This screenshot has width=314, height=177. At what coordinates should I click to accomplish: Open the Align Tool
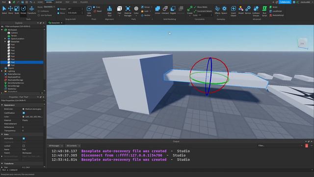(109, 11)
